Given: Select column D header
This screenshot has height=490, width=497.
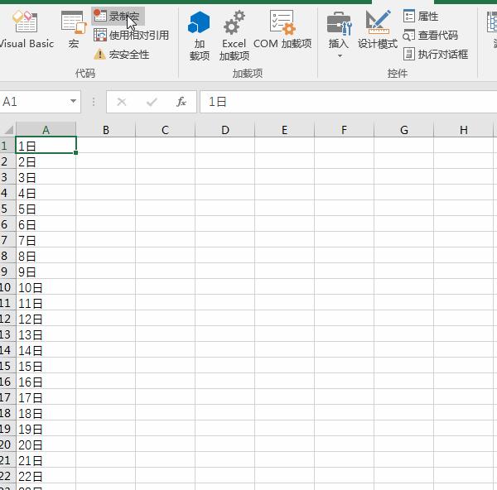Looking at the screenshot, I should coord(224,130).
